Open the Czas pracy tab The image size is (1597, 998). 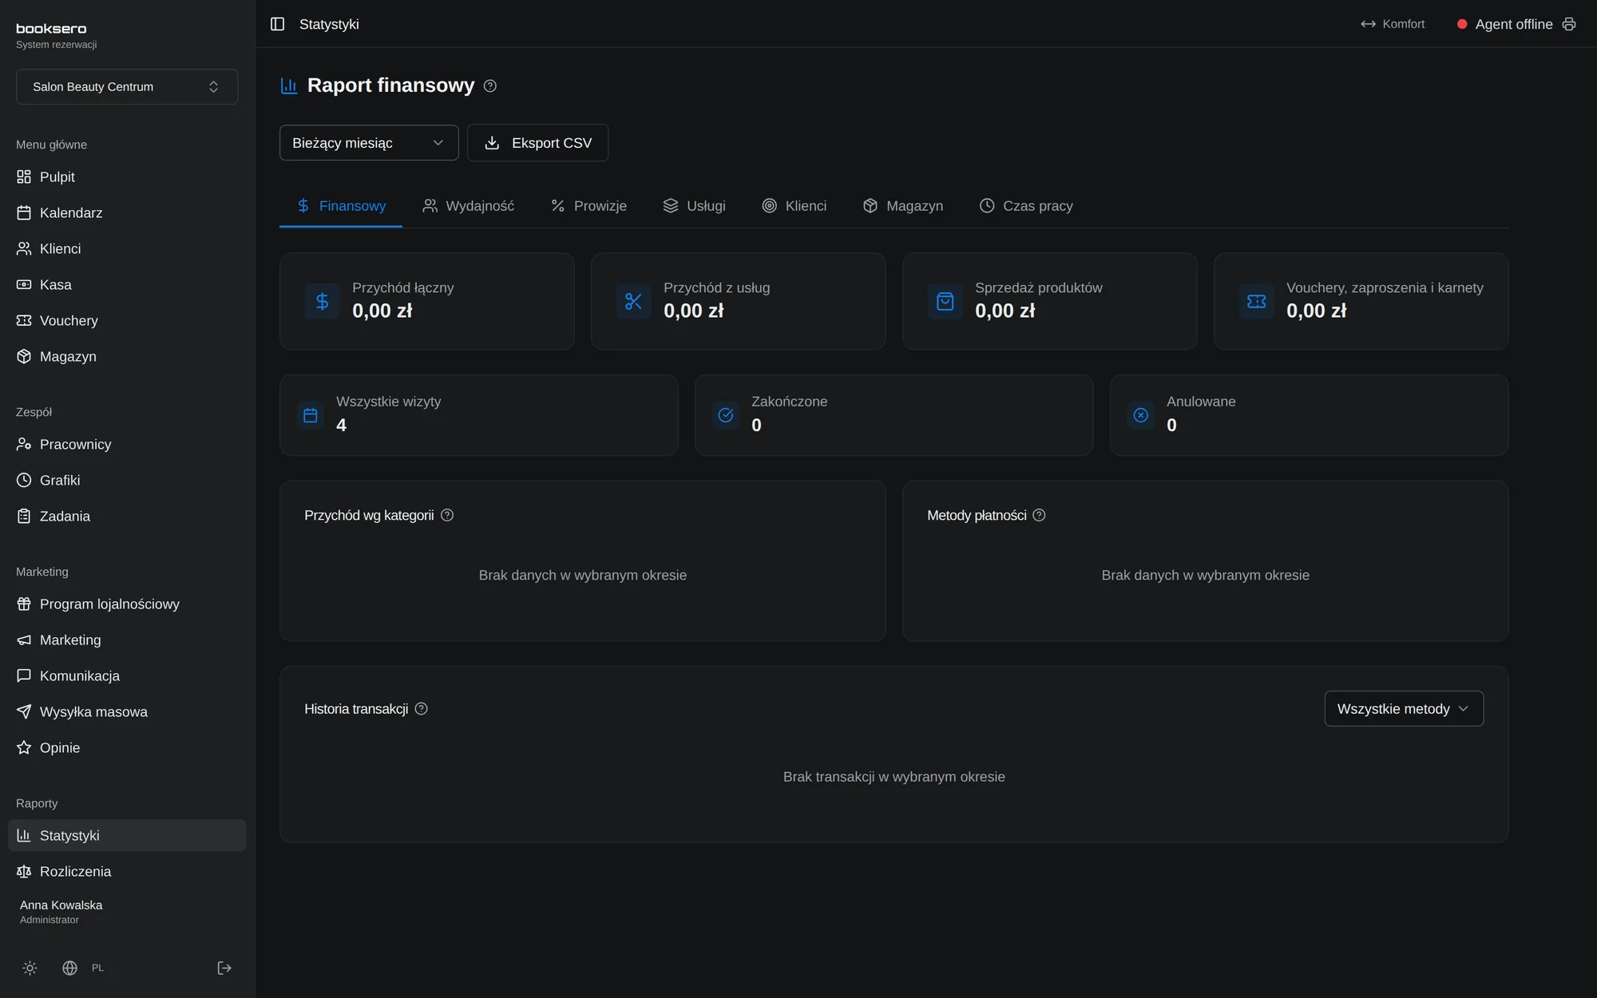1026,206
